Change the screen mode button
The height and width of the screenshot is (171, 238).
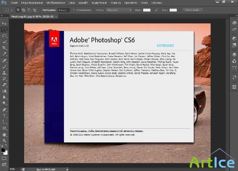pyautogui.click(x=4, y=165)
